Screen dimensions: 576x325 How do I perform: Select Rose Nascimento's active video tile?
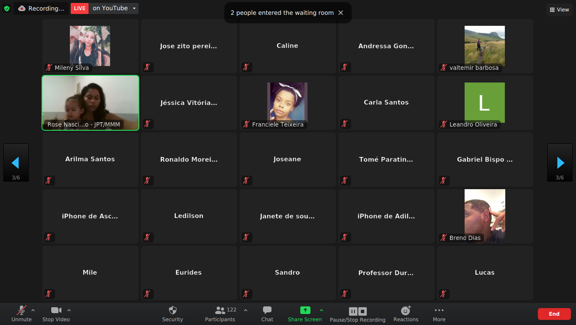[x=90, y=103]
